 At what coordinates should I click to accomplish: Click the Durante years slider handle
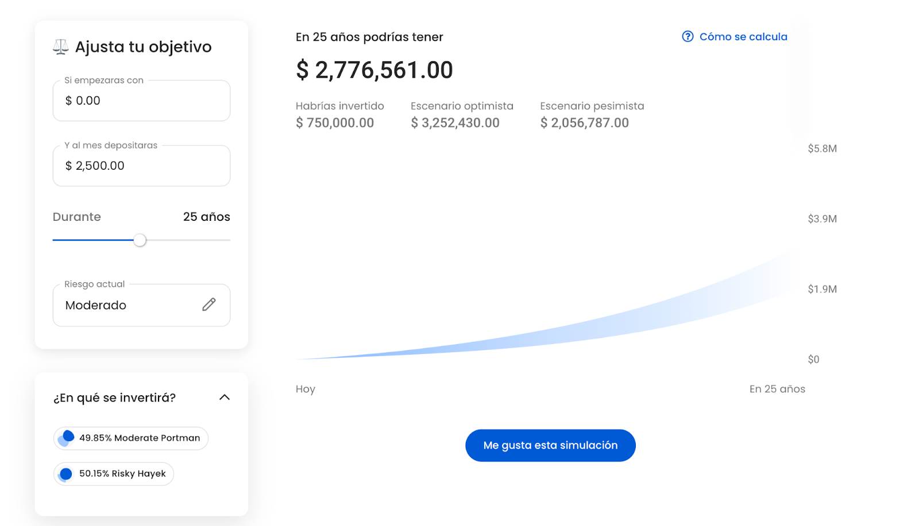[140, 240]
